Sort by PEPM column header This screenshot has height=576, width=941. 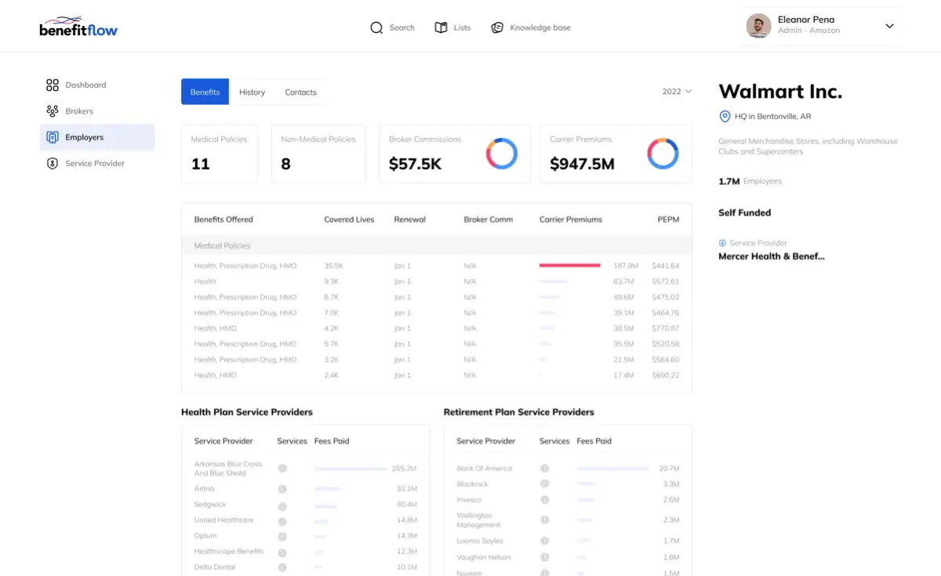tap(668, 219)
